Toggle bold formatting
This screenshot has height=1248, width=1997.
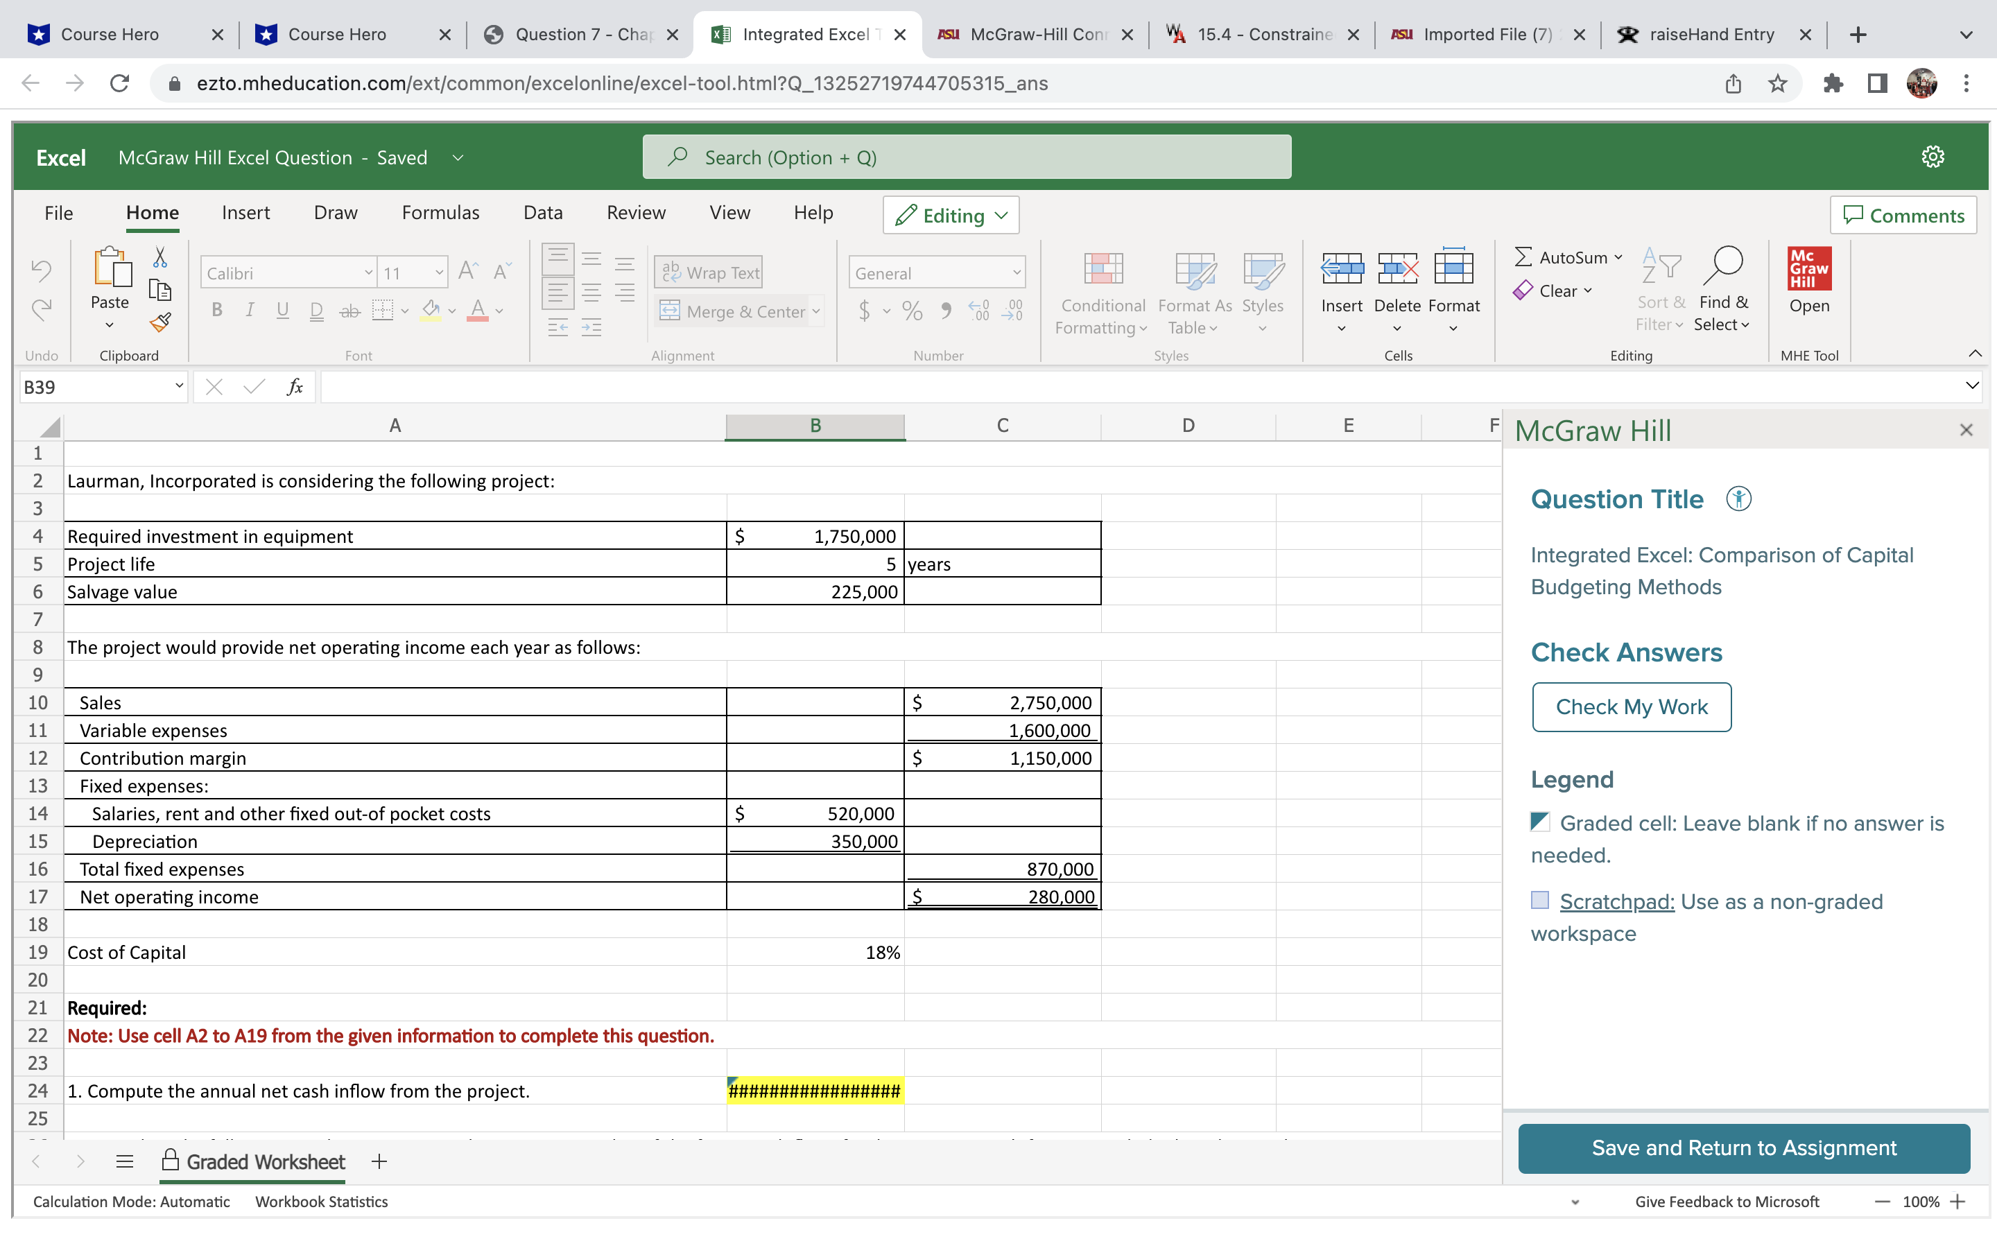[x=217, y=309]
